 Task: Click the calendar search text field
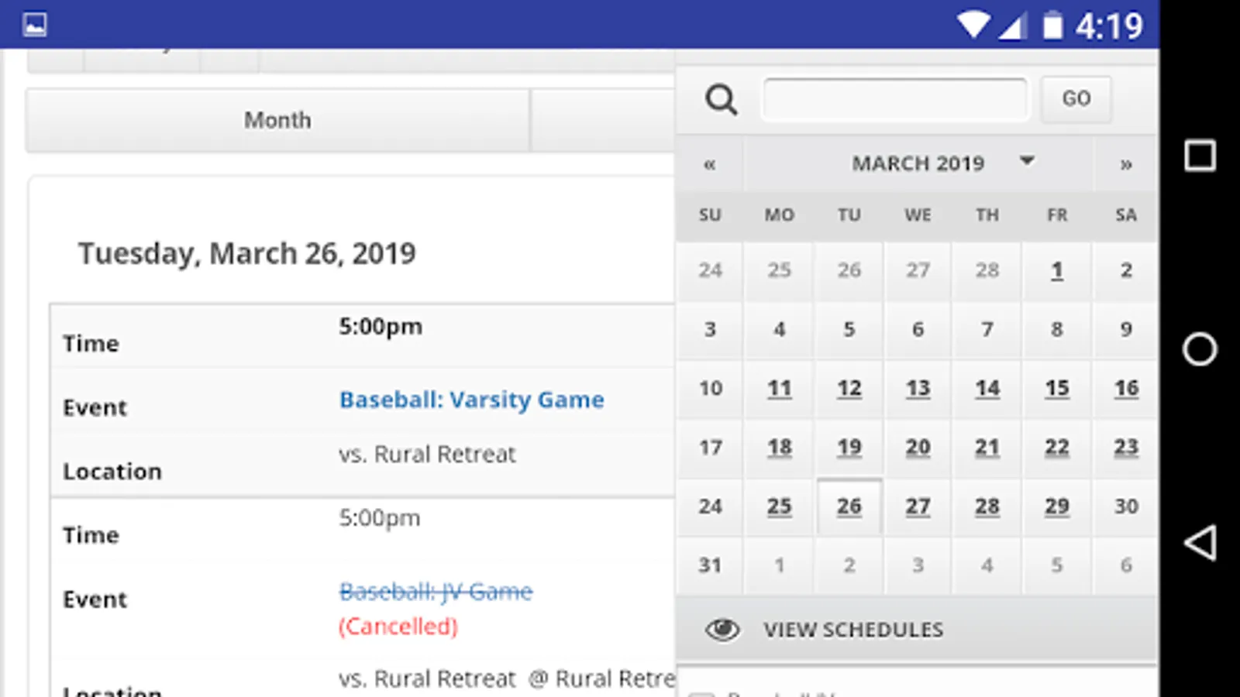click(x=895, y=99)
